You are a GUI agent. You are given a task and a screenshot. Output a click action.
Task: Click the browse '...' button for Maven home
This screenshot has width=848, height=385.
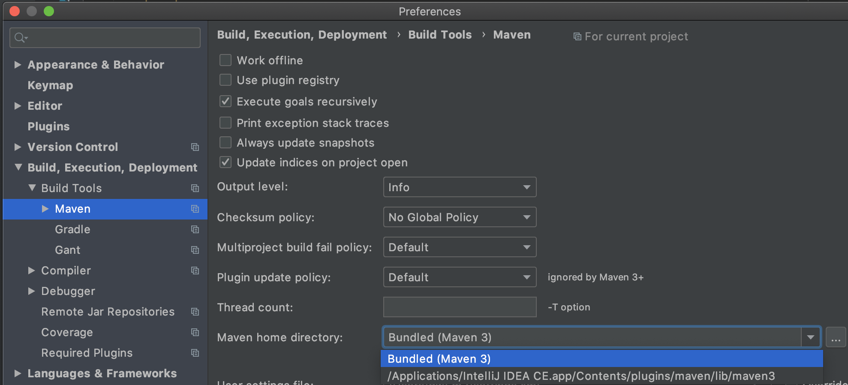(835, 337)
